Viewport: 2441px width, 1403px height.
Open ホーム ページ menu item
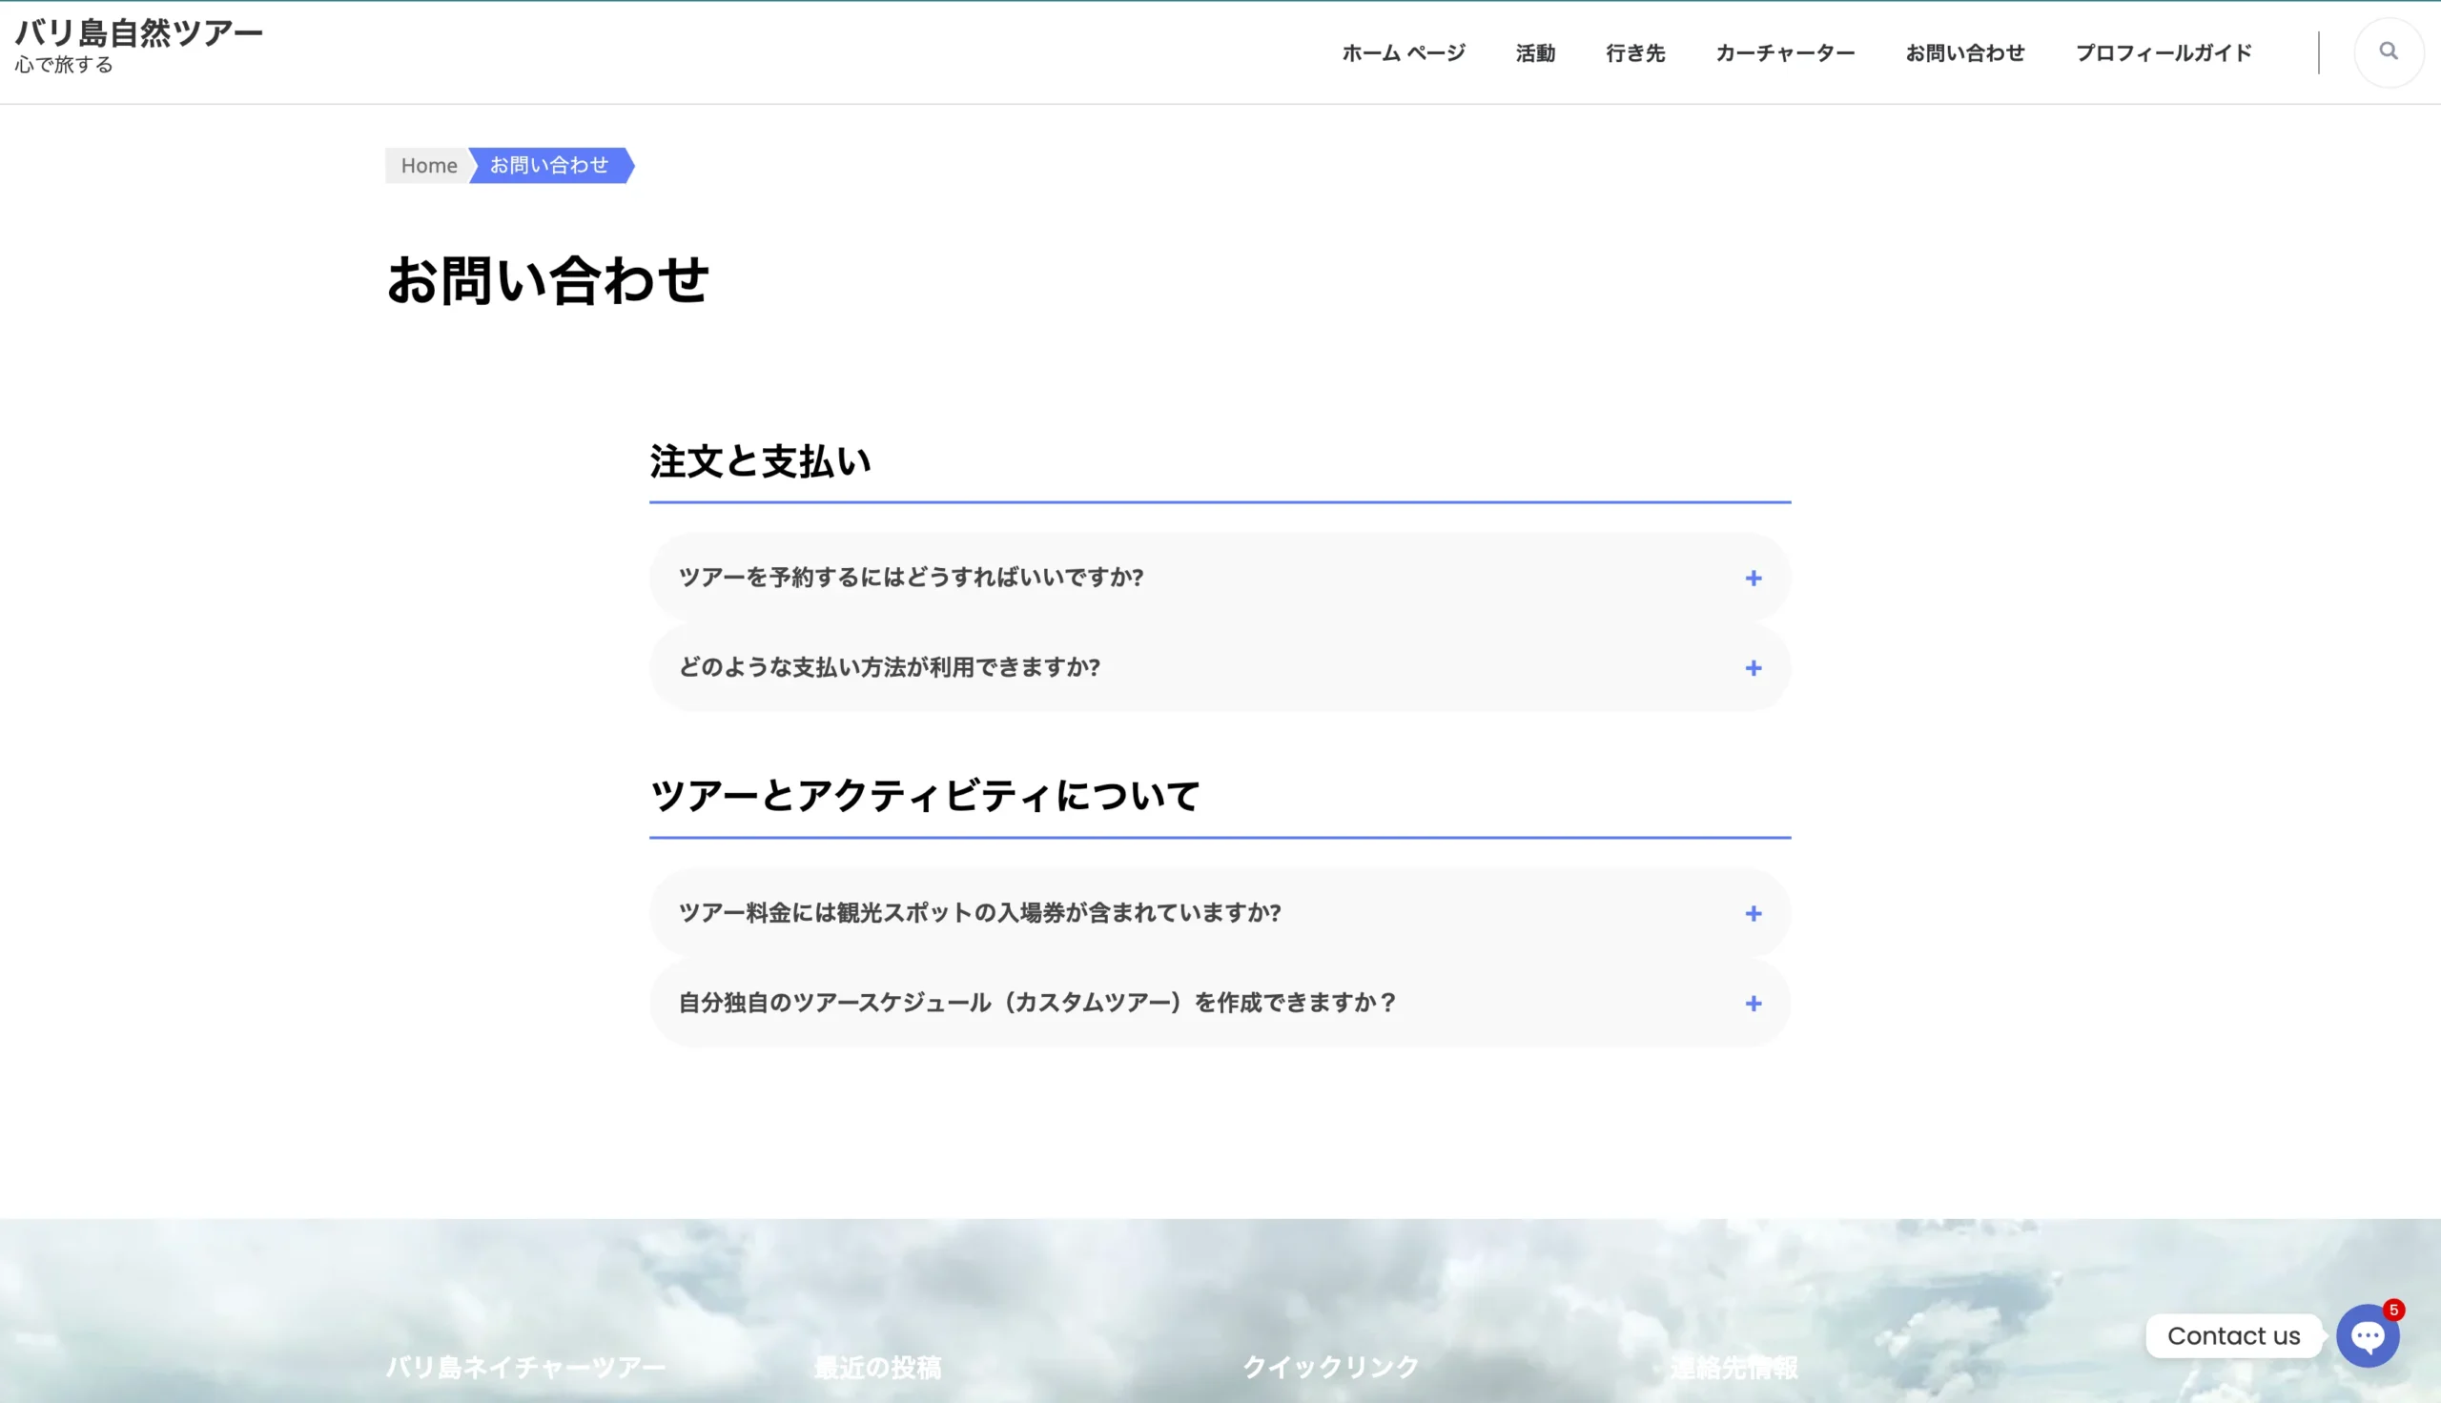pos(1403,53)
